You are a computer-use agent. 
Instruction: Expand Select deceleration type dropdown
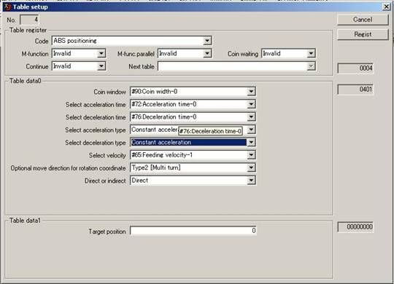coord(251,143)
